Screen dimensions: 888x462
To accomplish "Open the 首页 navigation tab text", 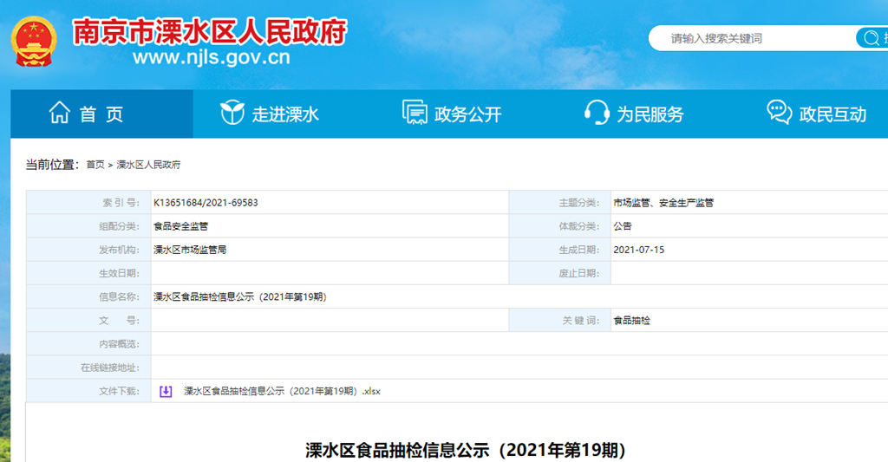I will point(101,114).
